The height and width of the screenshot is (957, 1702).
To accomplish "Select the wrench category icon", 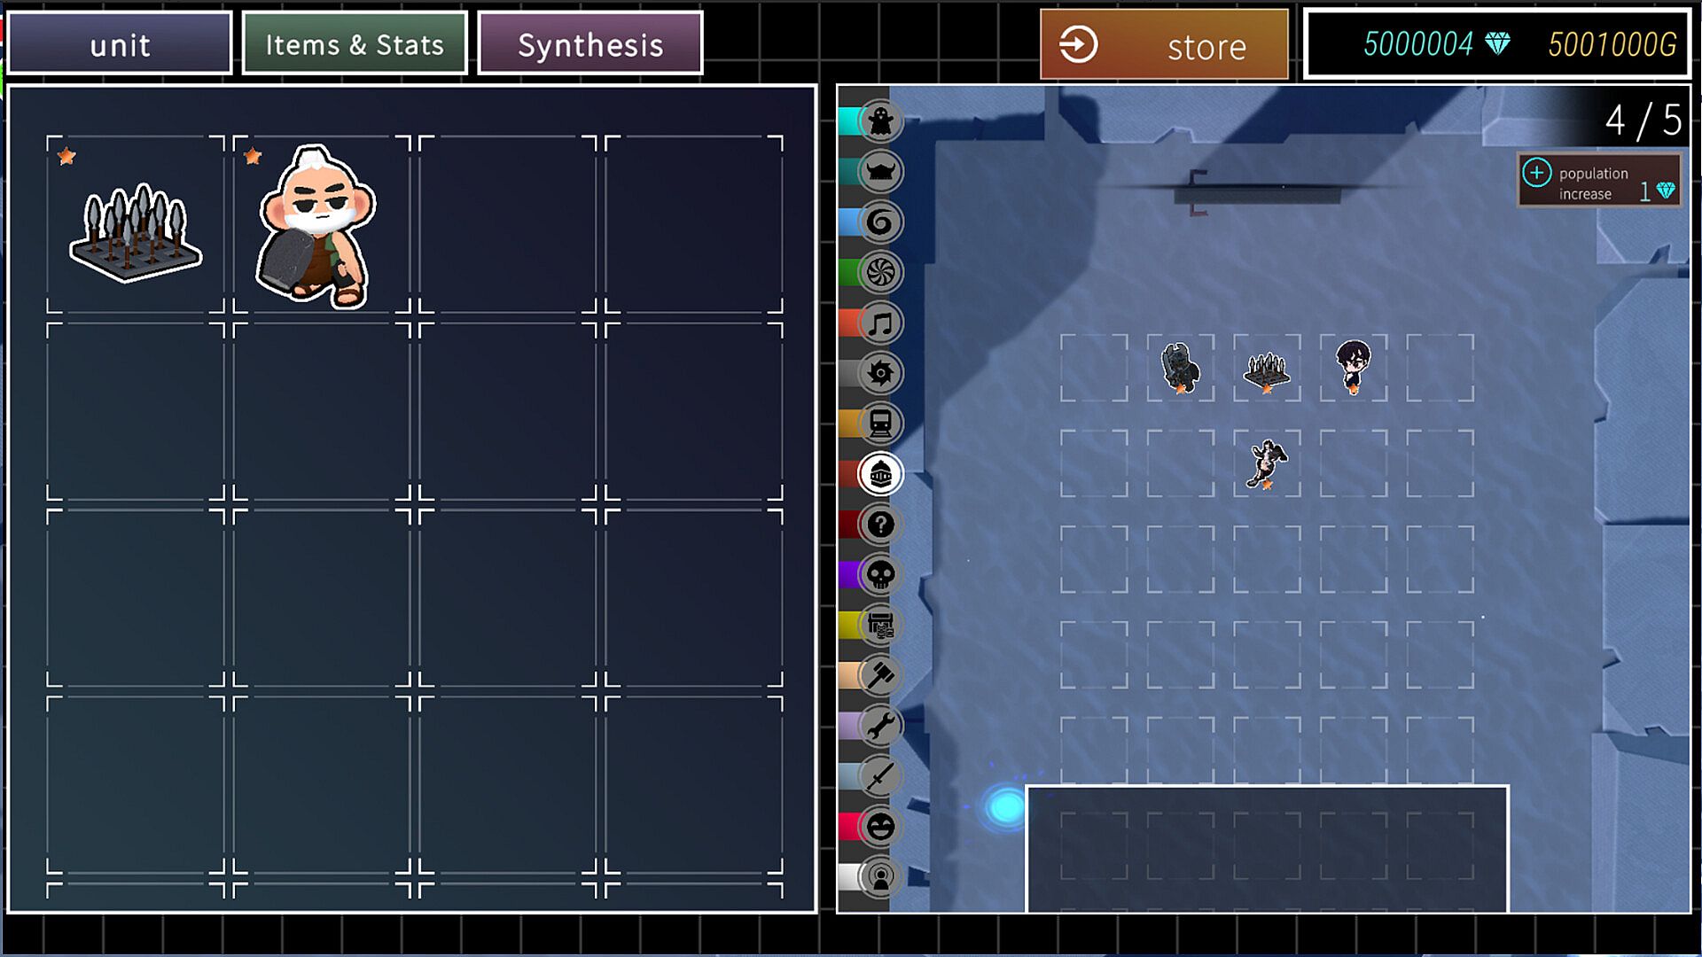I will 879,726.
